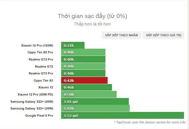Screen dimensions: 189x129
Task: Select the Xiaomi 12 Pro (120W) device label
Action: tap(37, 46)
